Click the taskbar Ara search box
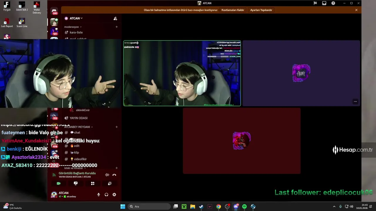The image size is (376, 211). pos(149,207)
